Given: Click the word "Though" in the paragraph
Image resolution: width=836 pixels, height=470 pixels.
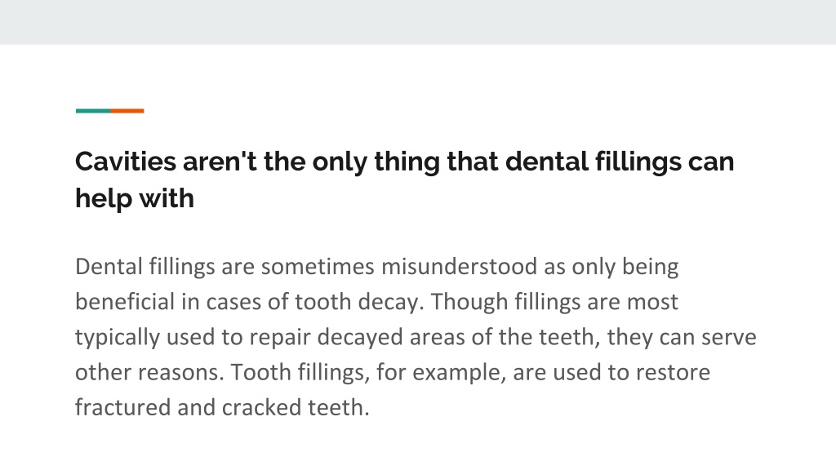Looking at the screenshot, I should pos(469,302).
